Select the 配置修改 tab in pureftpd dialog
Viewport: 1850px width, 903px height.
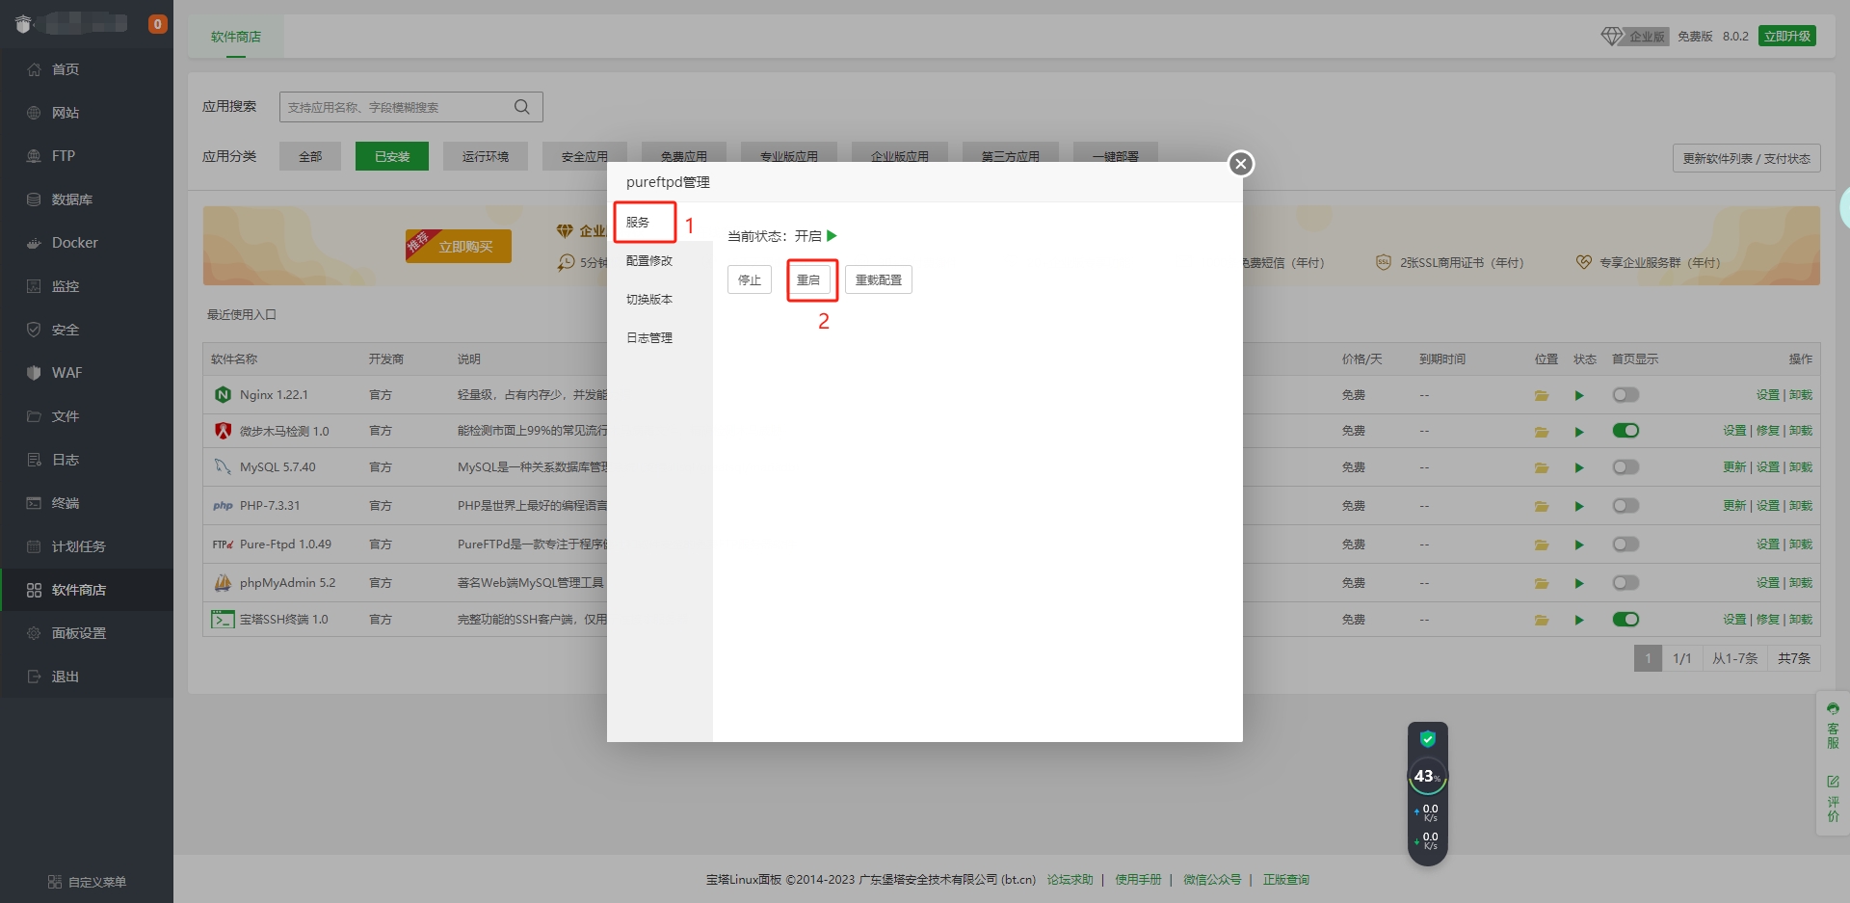pos(659,261)
